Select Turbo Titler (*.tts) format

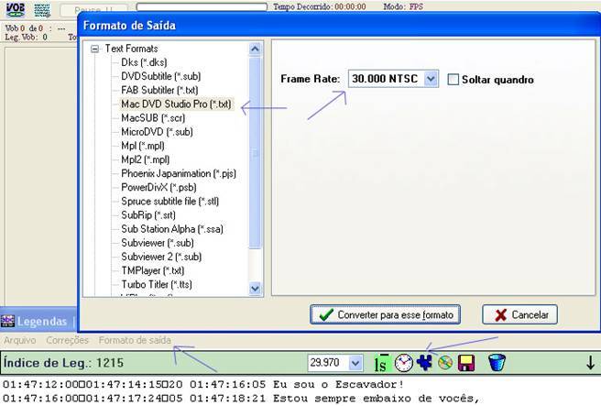[x=157, y=284]
